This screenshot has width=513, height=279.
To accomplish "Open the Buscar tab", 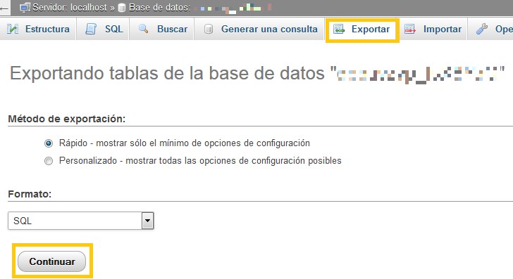I will coord(162,29).
